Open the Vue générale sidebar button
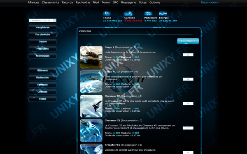The width and height of the screenshot is (247, 154). (x=42, y=28)
